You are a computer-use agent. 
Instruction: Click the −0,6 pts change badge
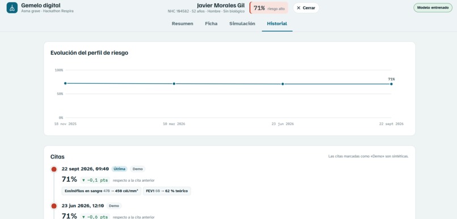click(95, 217)
